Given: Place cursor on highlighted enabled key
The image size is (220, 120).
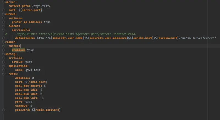Looking at the screenshot, I should tap(18, 50).
